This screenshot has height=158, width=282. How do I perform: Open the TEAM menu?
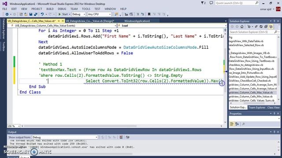74,9
